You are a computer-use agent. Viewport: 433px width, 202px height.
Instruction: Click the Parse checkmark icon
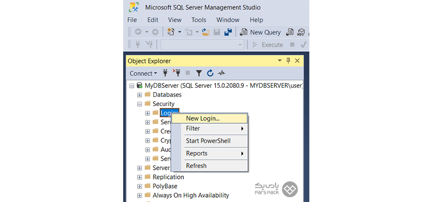click(x=303, y=44)
